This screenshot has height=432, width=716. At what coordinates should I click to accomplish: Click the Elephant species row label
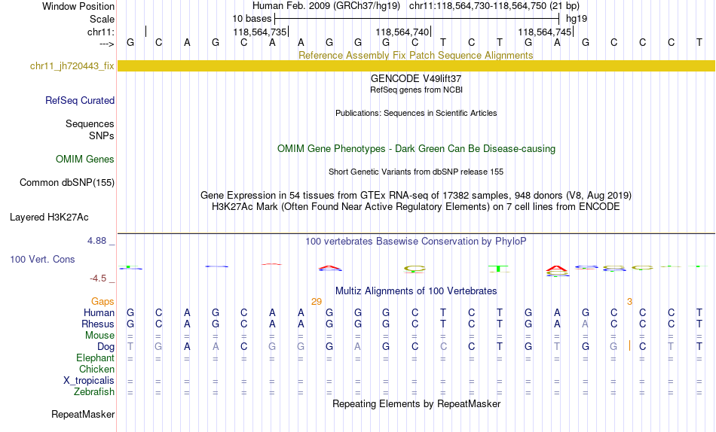click(x=95, y=357)
